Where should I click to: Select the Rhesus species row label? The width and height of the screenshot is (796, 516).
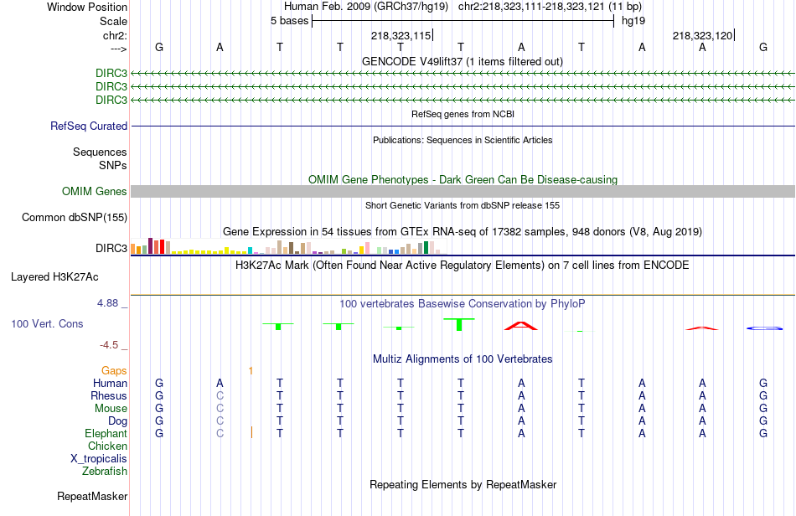tap(109, 395)
